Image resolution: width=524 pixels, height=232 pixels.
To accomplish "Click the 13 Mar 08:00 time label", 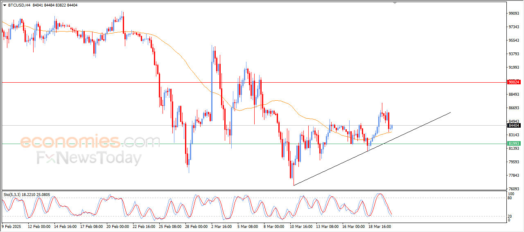I will [328, 226].
